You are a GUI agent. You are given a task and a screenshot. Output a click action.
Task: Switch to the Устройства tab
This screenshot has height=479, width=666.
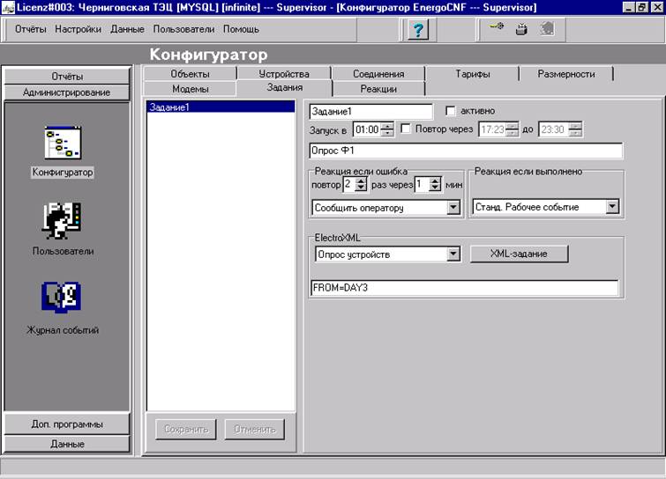pyautogui.click(x=284, y=74)
